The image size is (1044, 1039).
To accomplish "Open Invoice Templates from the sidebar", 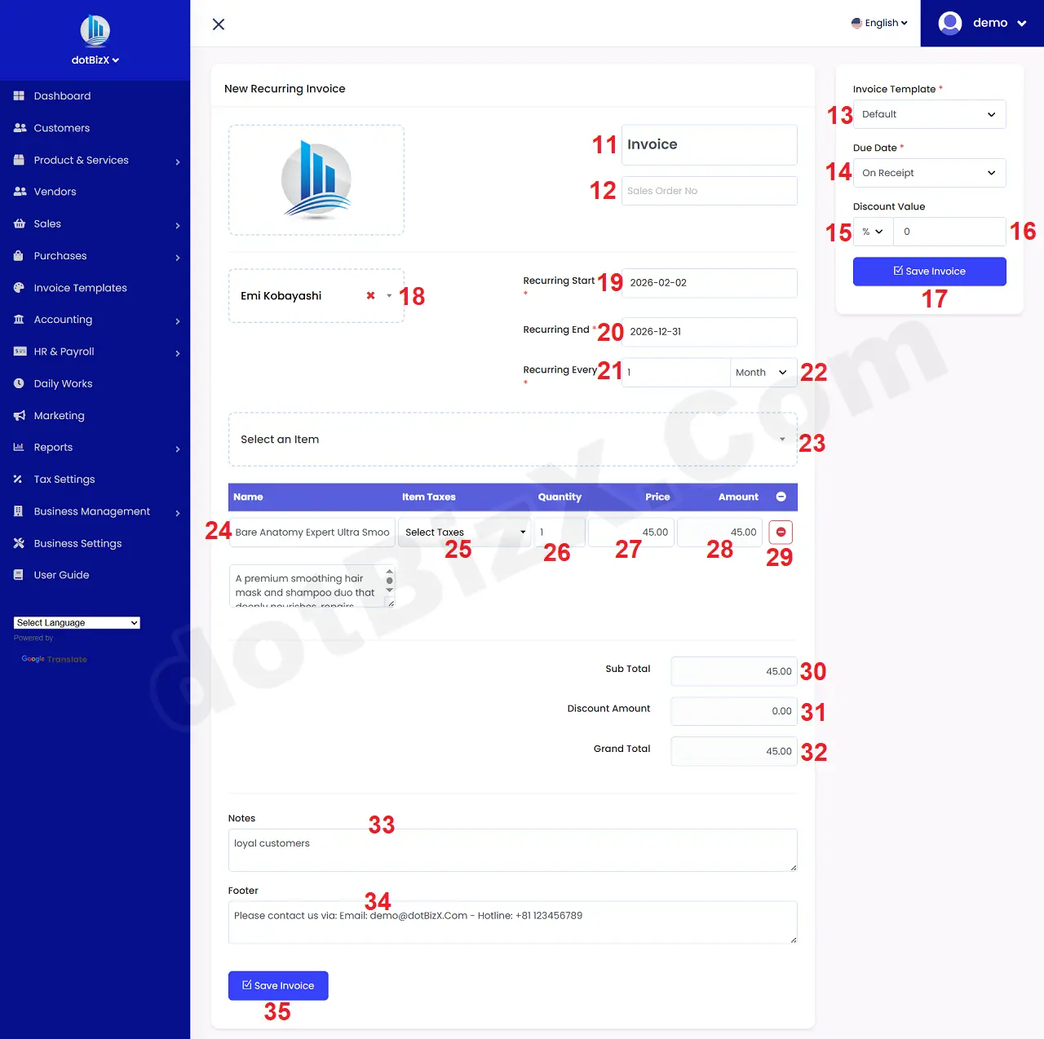I will click(x=80, y=287).
